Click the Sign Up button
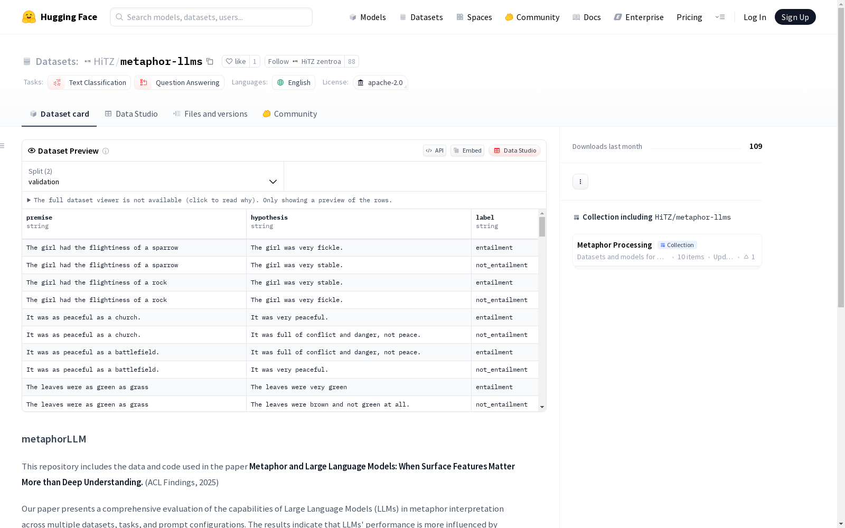 click(x=795, y=17)
